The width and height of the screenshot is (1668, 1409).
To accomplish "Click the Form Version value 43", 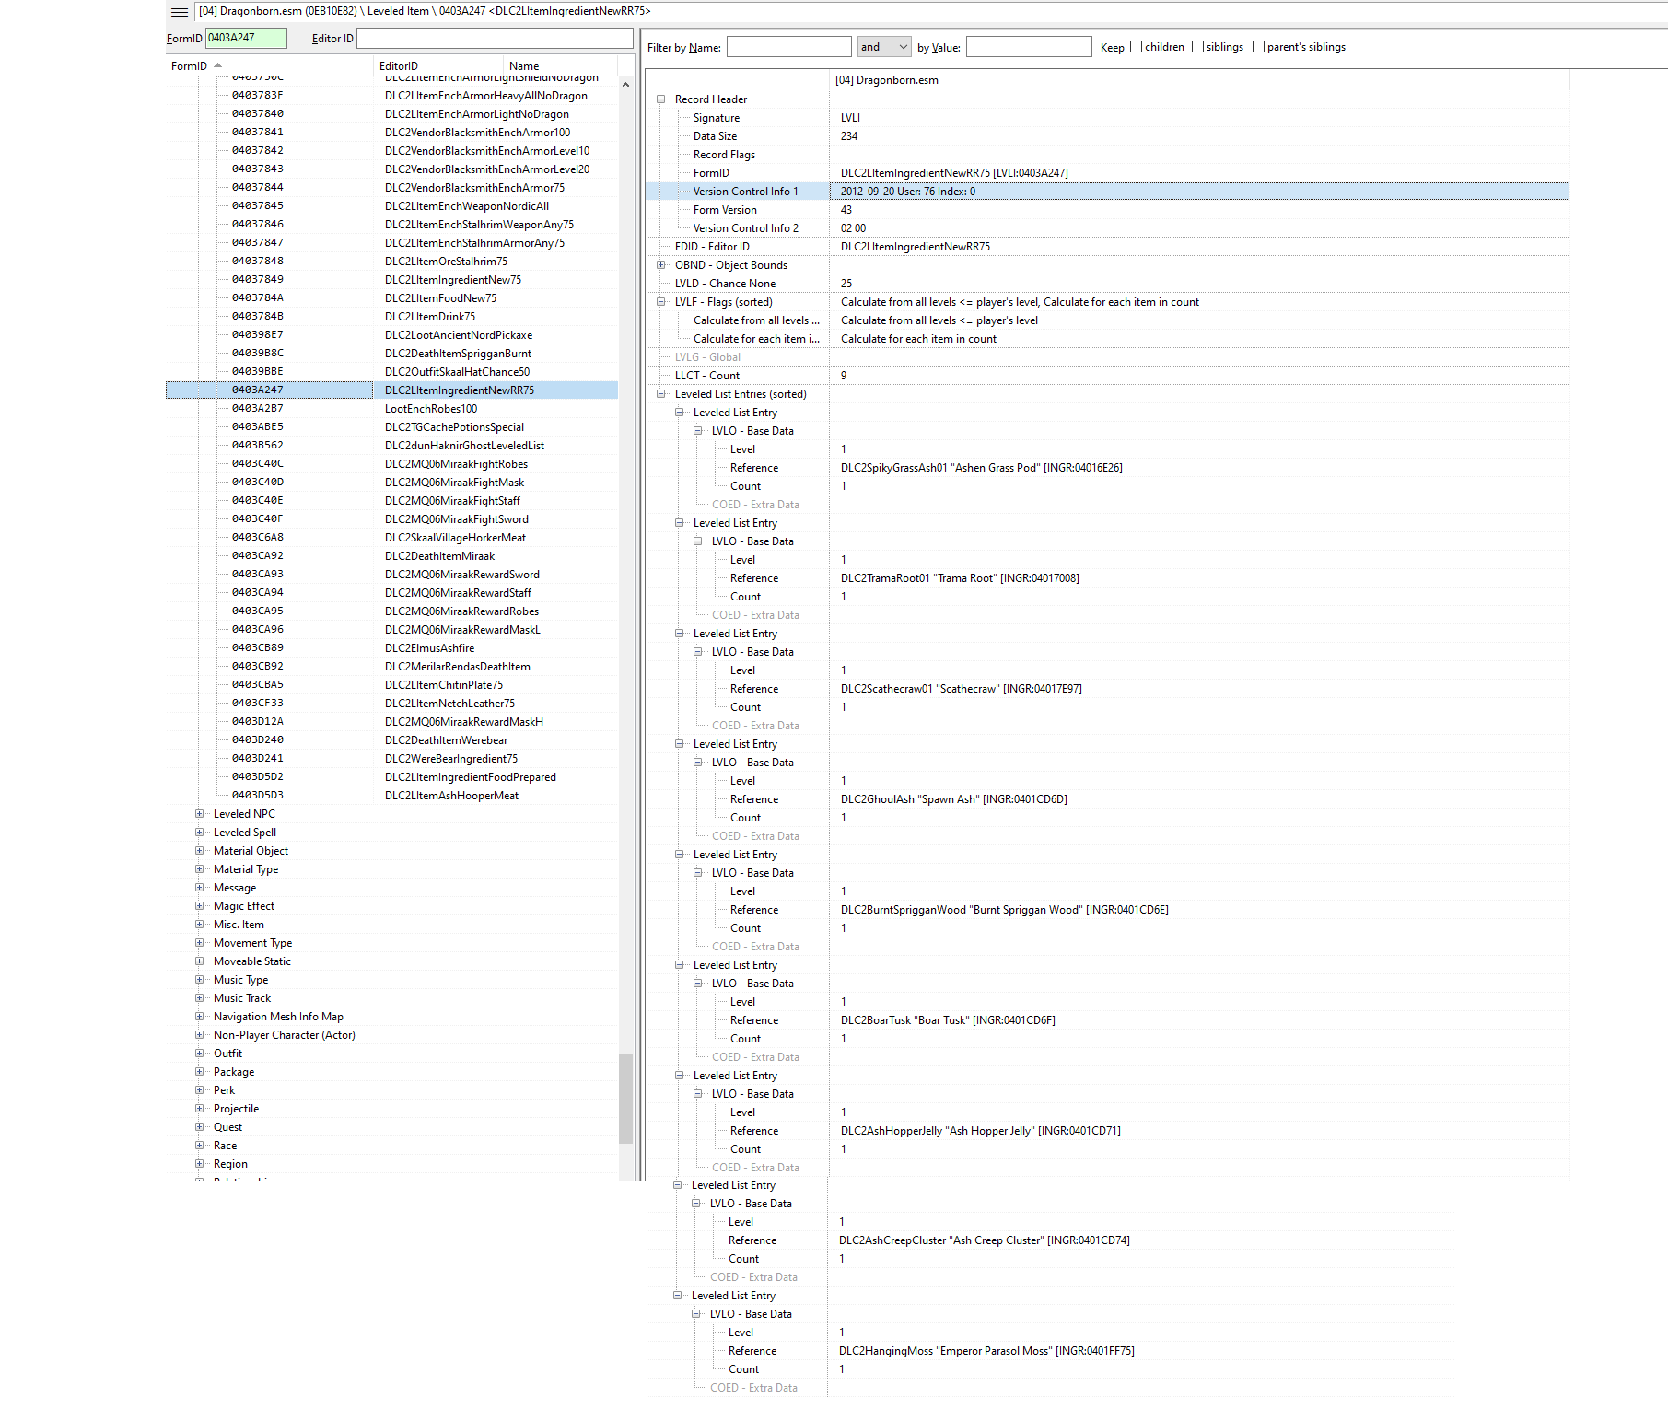I will 846,210.
